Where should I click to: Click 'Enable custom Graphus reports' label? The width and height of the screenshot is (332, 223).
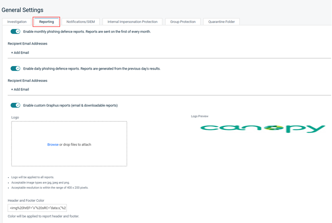(70, 106)
